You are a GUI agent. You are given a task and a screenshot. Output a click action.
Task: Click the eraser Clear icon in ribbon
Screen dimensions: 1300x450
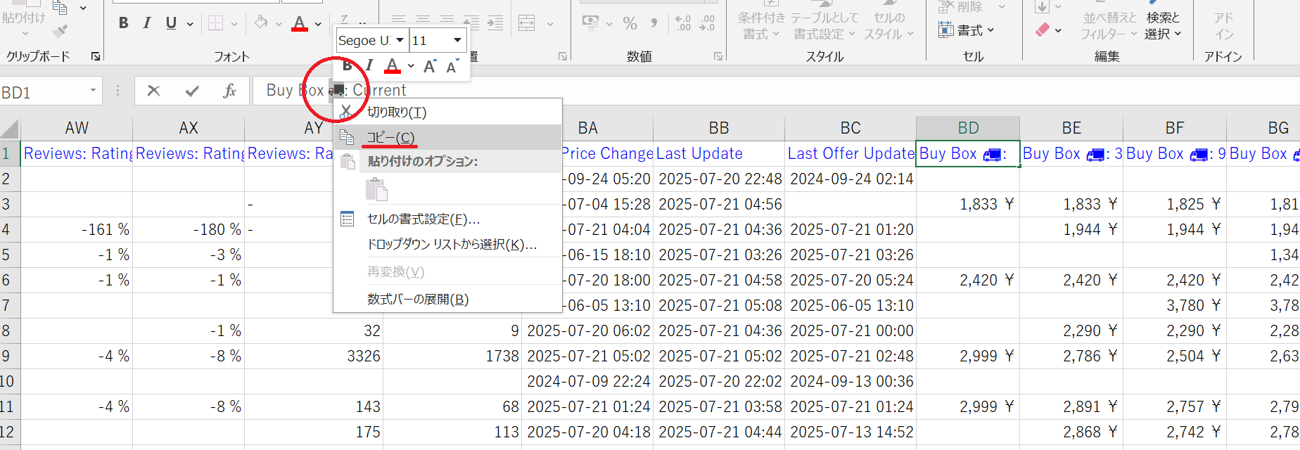point(1043,30)
